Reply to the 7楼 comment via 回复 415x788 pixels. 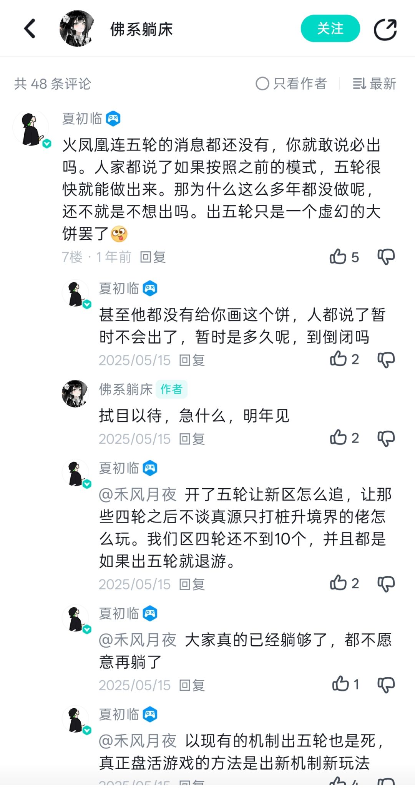153,257
